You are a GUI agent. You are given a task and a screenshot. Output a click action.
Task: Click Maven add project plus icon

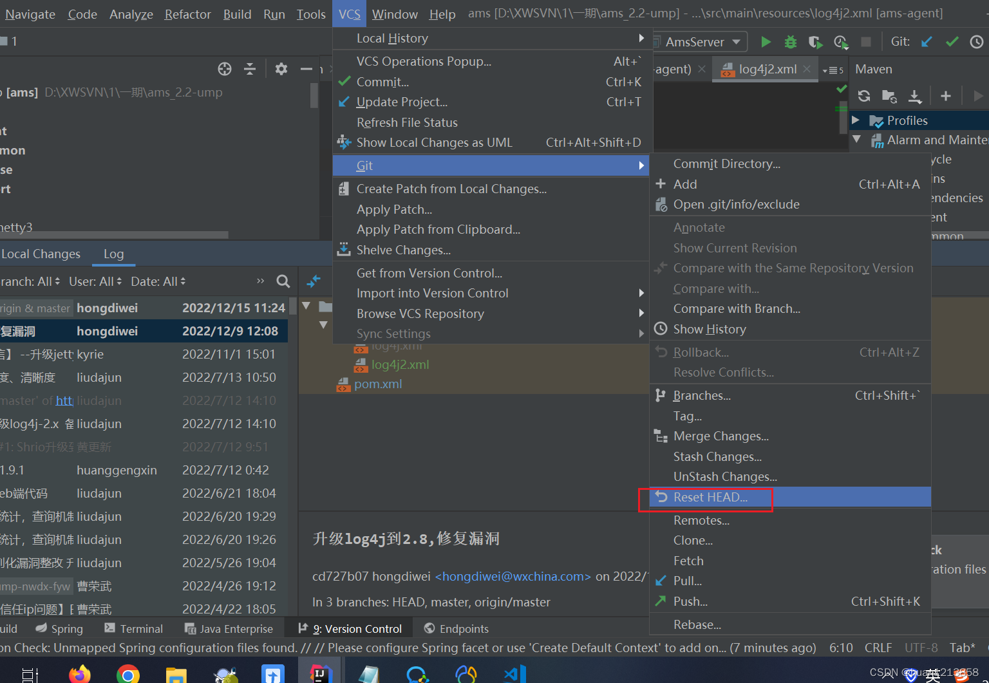945,96
